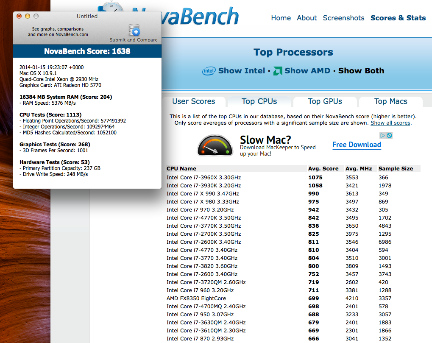The height and width of the screenshot is (343, 432).
Task: Click the Hardware Tests (Score: 53) heading
Action: [x=55, y=162]
